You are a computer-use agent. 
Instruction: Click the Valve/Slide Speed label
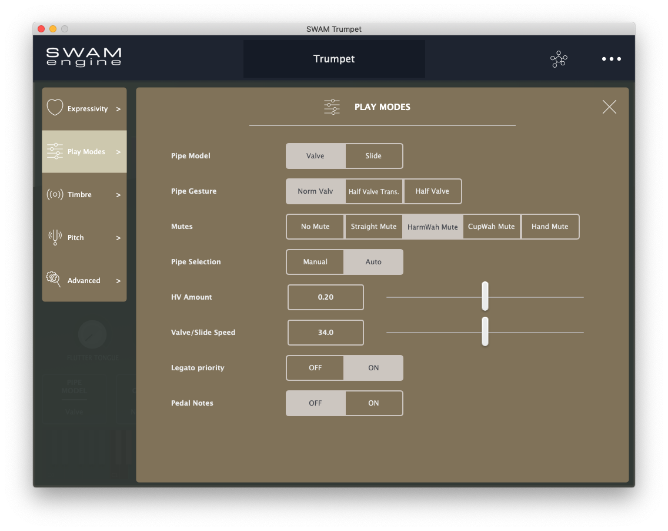click(203, 333)
